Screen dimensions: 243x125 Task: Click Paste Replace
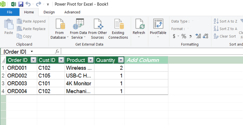pos(31,28)
